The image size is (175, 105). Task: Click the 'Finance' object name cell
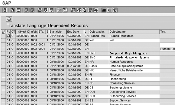pos(134,75)
